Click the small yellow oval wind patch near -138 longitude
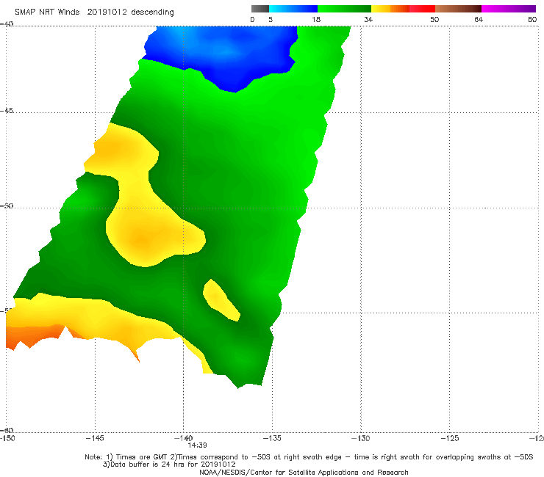This screenshot has height=477, width=544. coord(221,300)
